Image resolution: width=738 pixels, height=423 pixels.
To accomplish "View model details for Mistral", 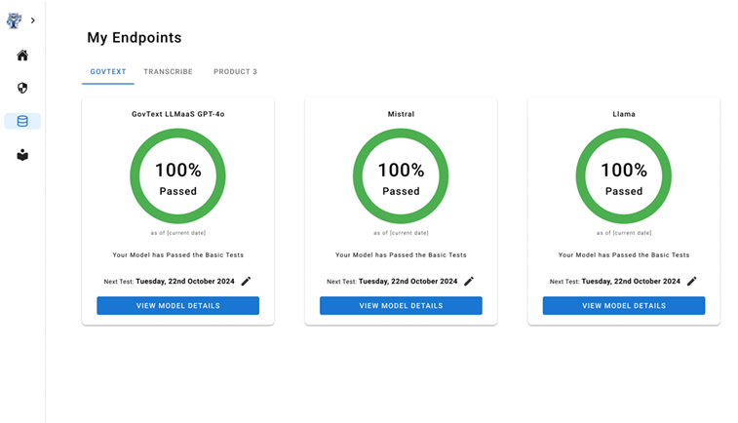I will [401, 306].
